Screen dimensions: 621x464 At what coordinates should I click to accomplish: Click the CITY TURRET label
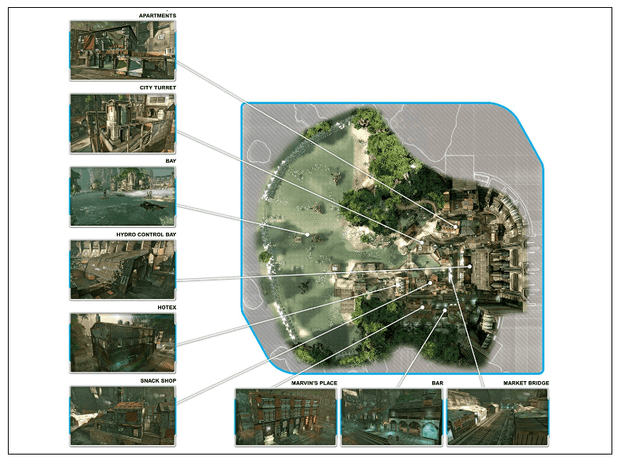click(158, 88)
